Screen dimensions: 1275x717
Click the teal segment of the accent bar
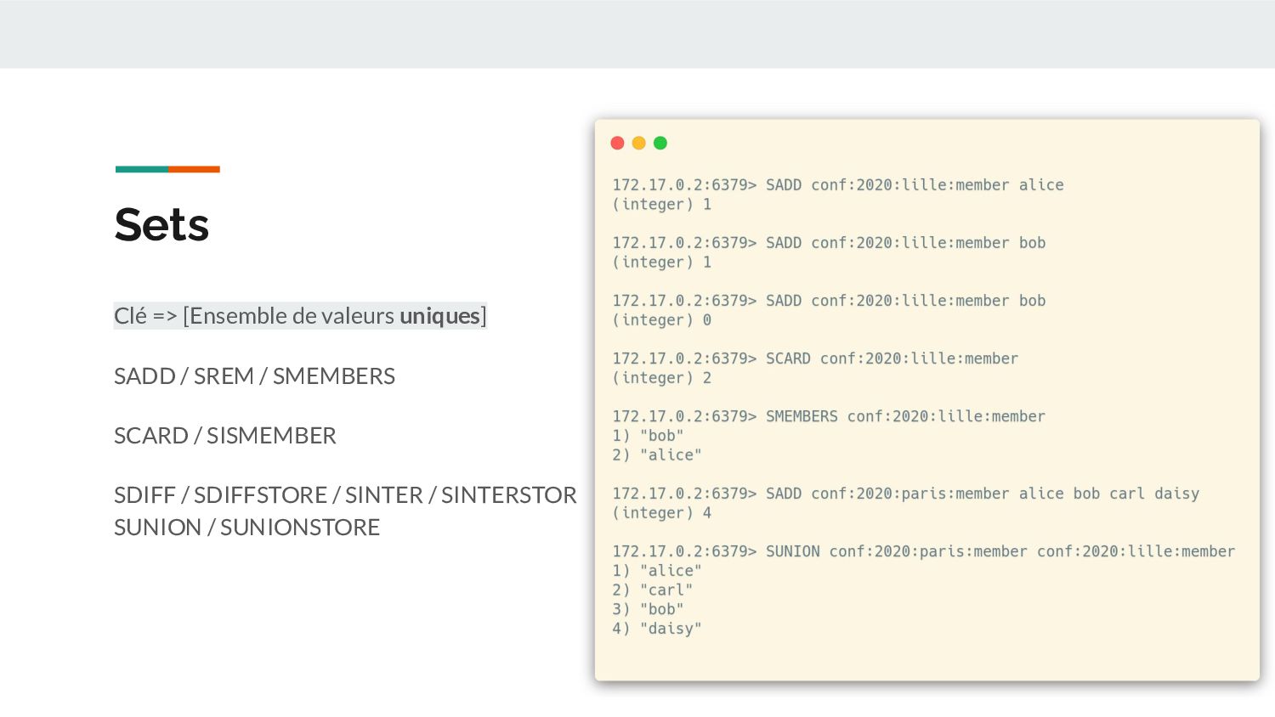142,169
